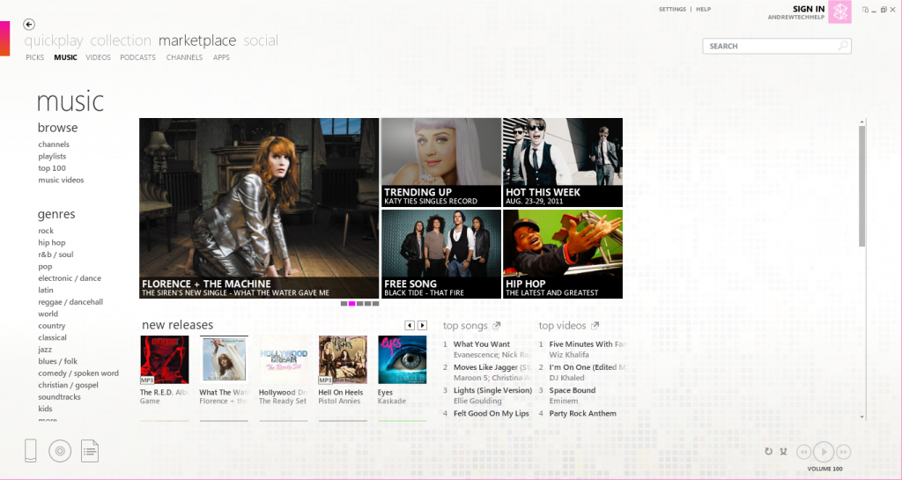Skip to next track button
This screenshot has width=902, height=480.
[x=843, y=453]
